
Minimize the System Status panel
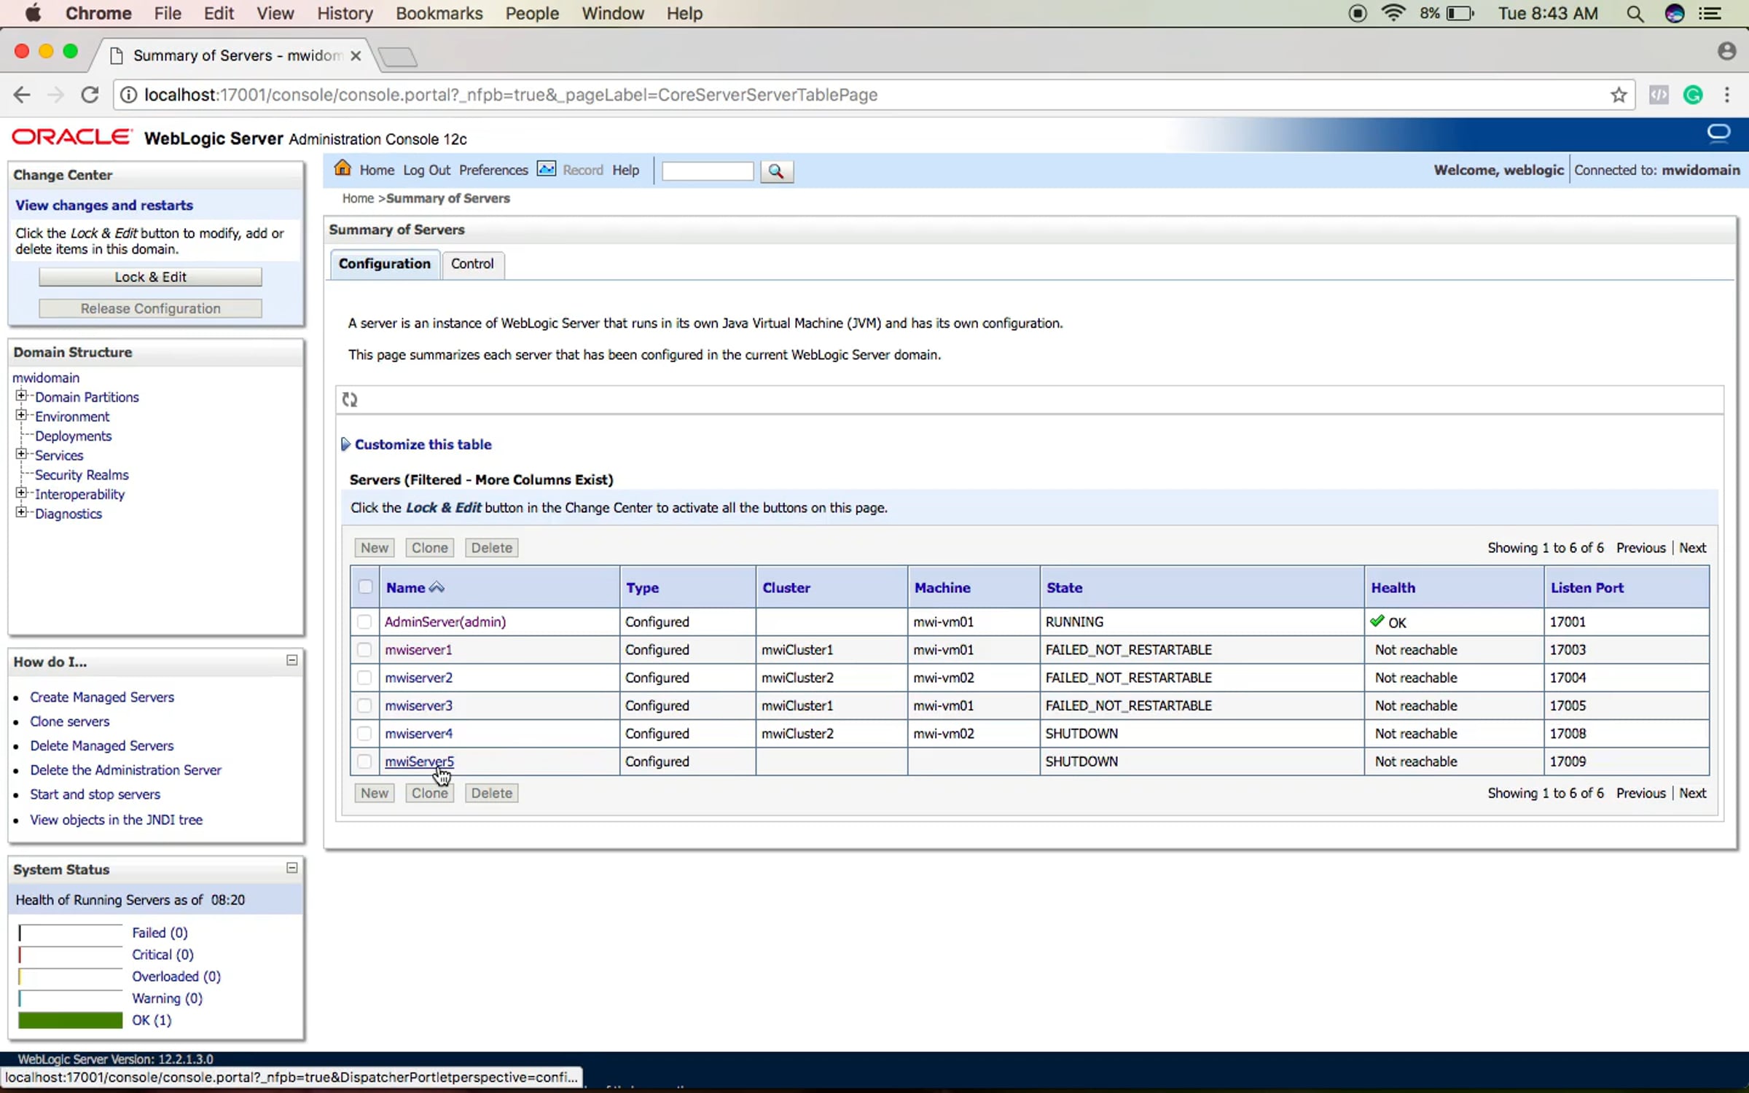[291, 868]
